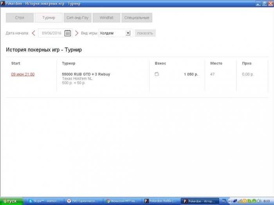Click the 500 р. + 50 р. buy-in text
The height and width of the screenshot is (205, 274).
74,83
